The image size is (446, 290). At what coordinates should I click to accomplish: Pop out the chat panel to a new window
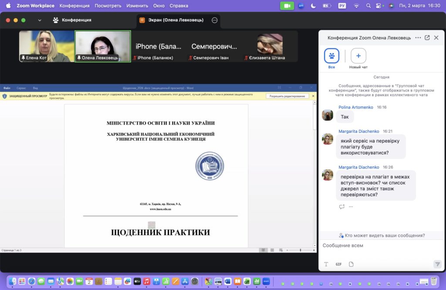(427, 38)
